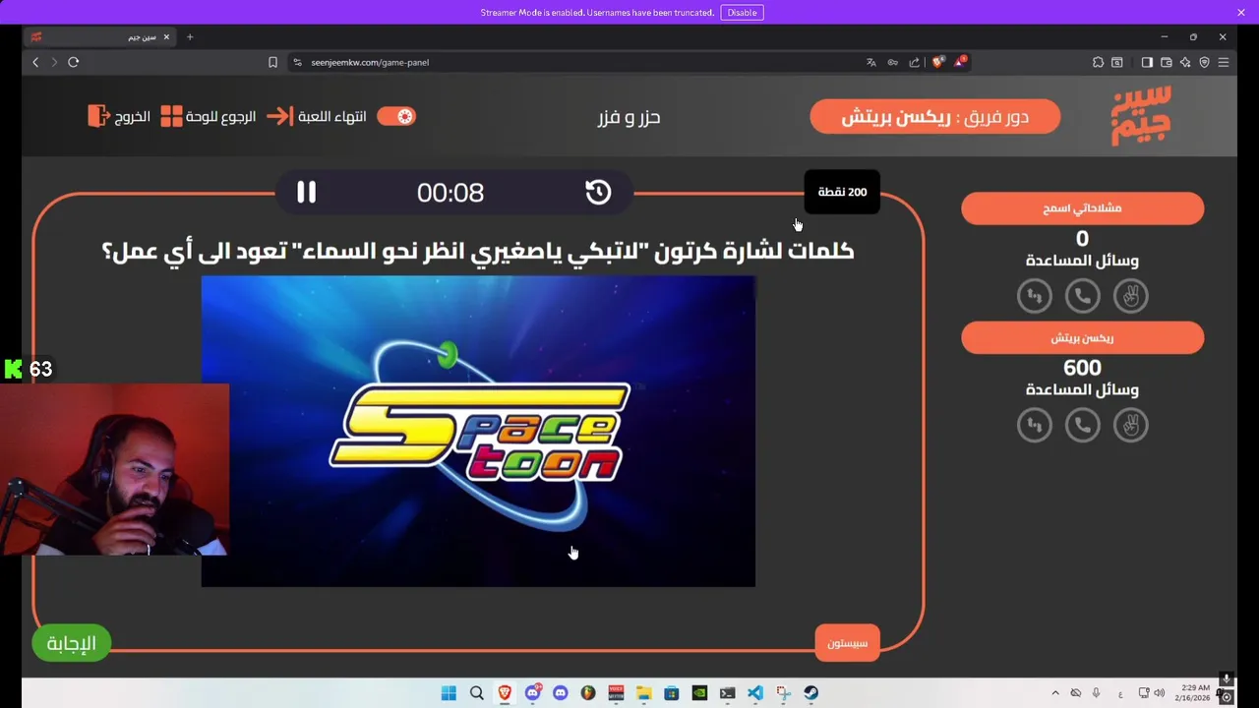
Task: Open Steam from the taskbar
Action: (810, 693)
